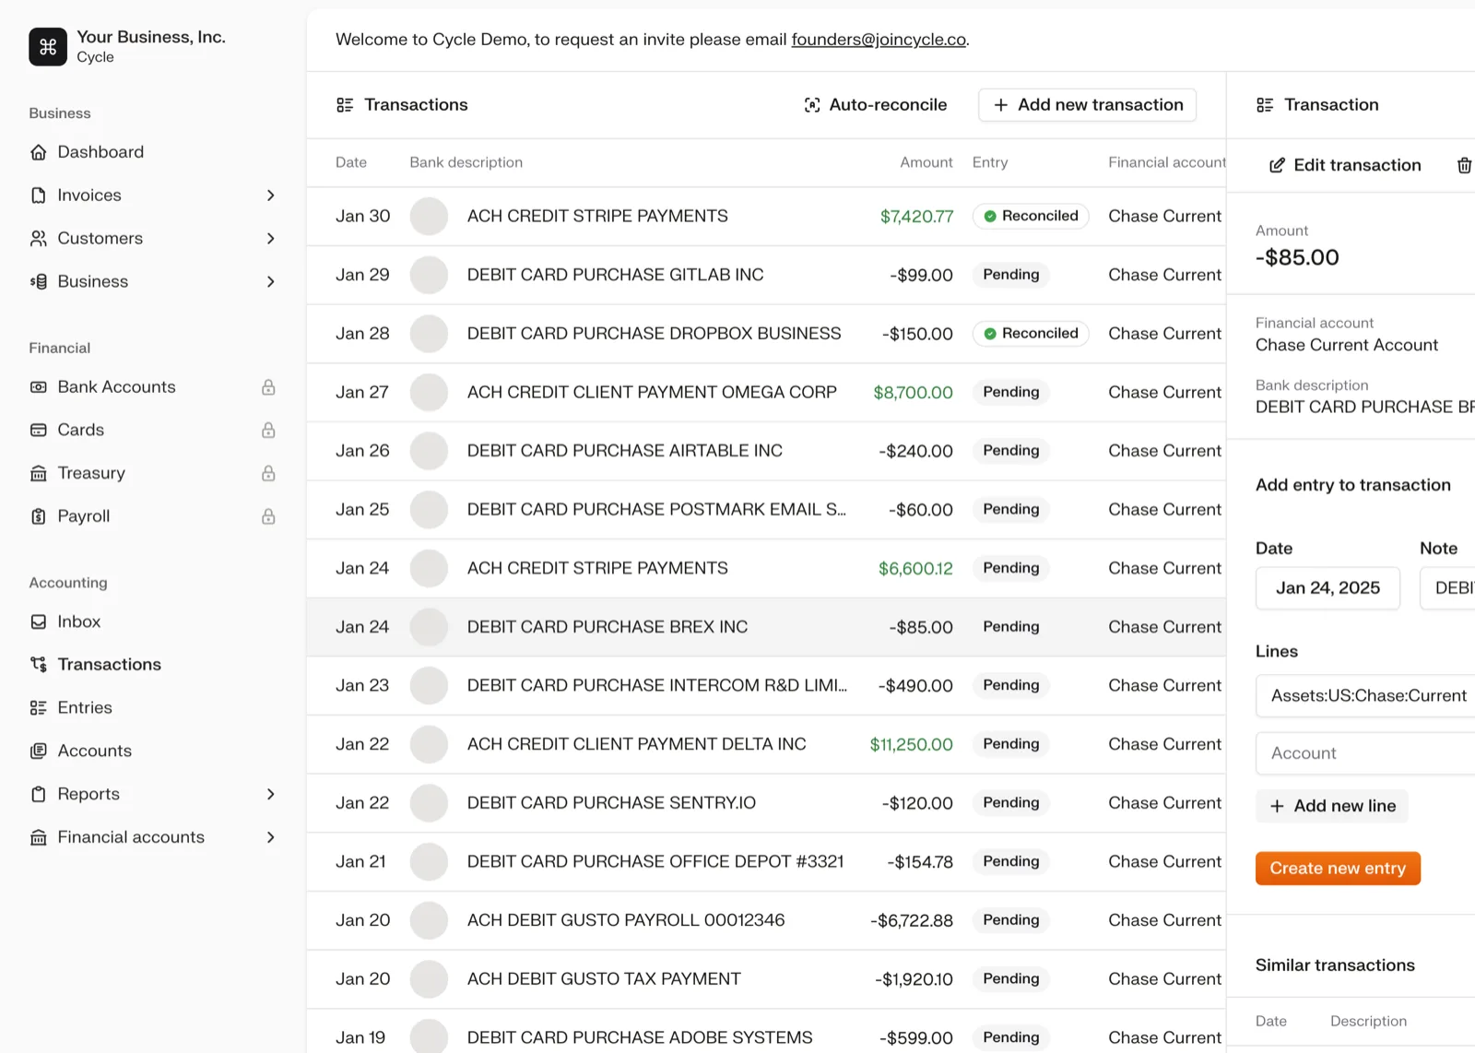Select Transactions in the sidebar
This screenshot has width=1475, height=1053.
click(x=110, y=665)
